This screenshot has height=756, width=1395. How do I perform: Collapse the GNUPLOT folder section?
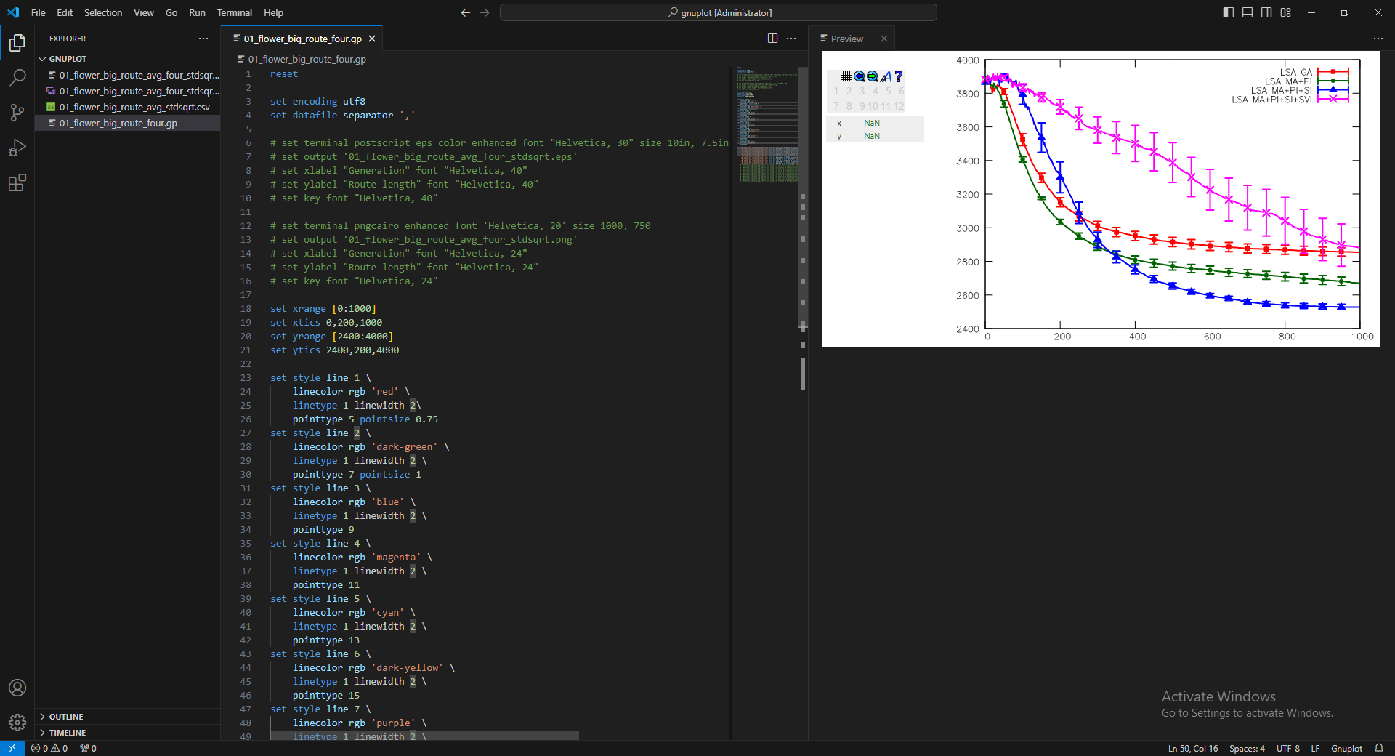click(127, 59)
